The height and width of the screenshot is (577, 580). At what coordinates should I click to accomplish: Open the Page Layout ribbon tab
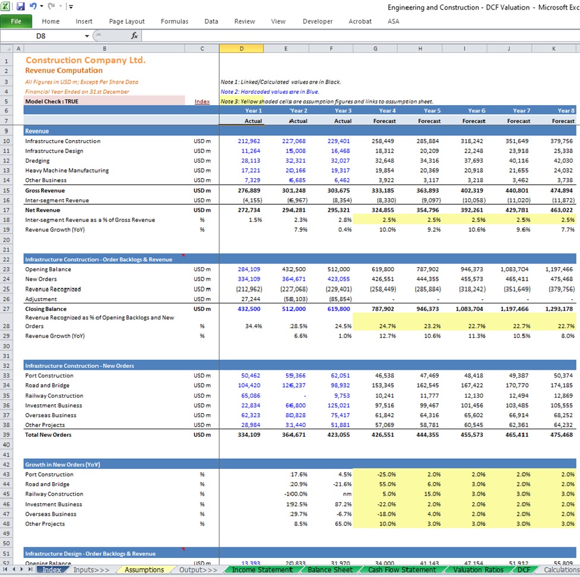[x=127, y=21]
